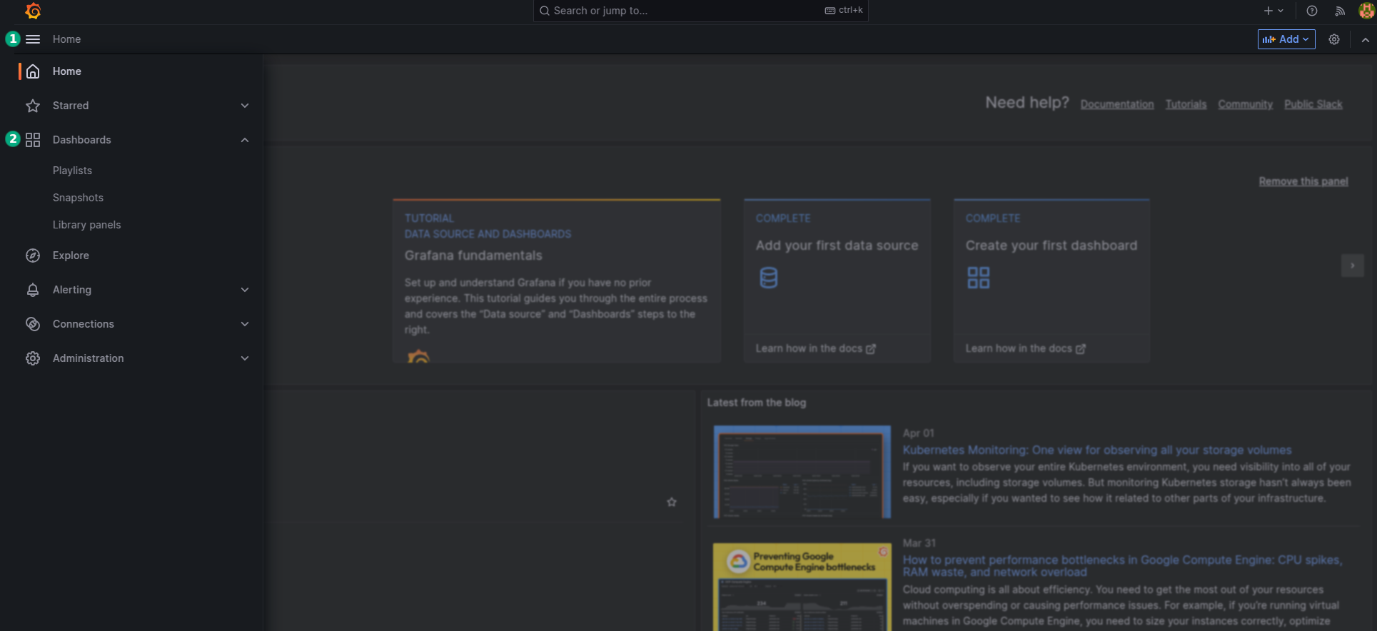This screenshot has width=1377, height=631.
Task: Open Alerting menu item
Action: 72,290
